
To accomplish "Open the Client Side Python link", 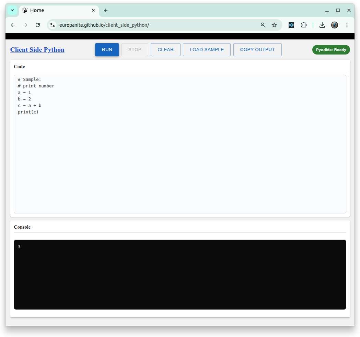I will pyautogui.click(x=37, y=50).
